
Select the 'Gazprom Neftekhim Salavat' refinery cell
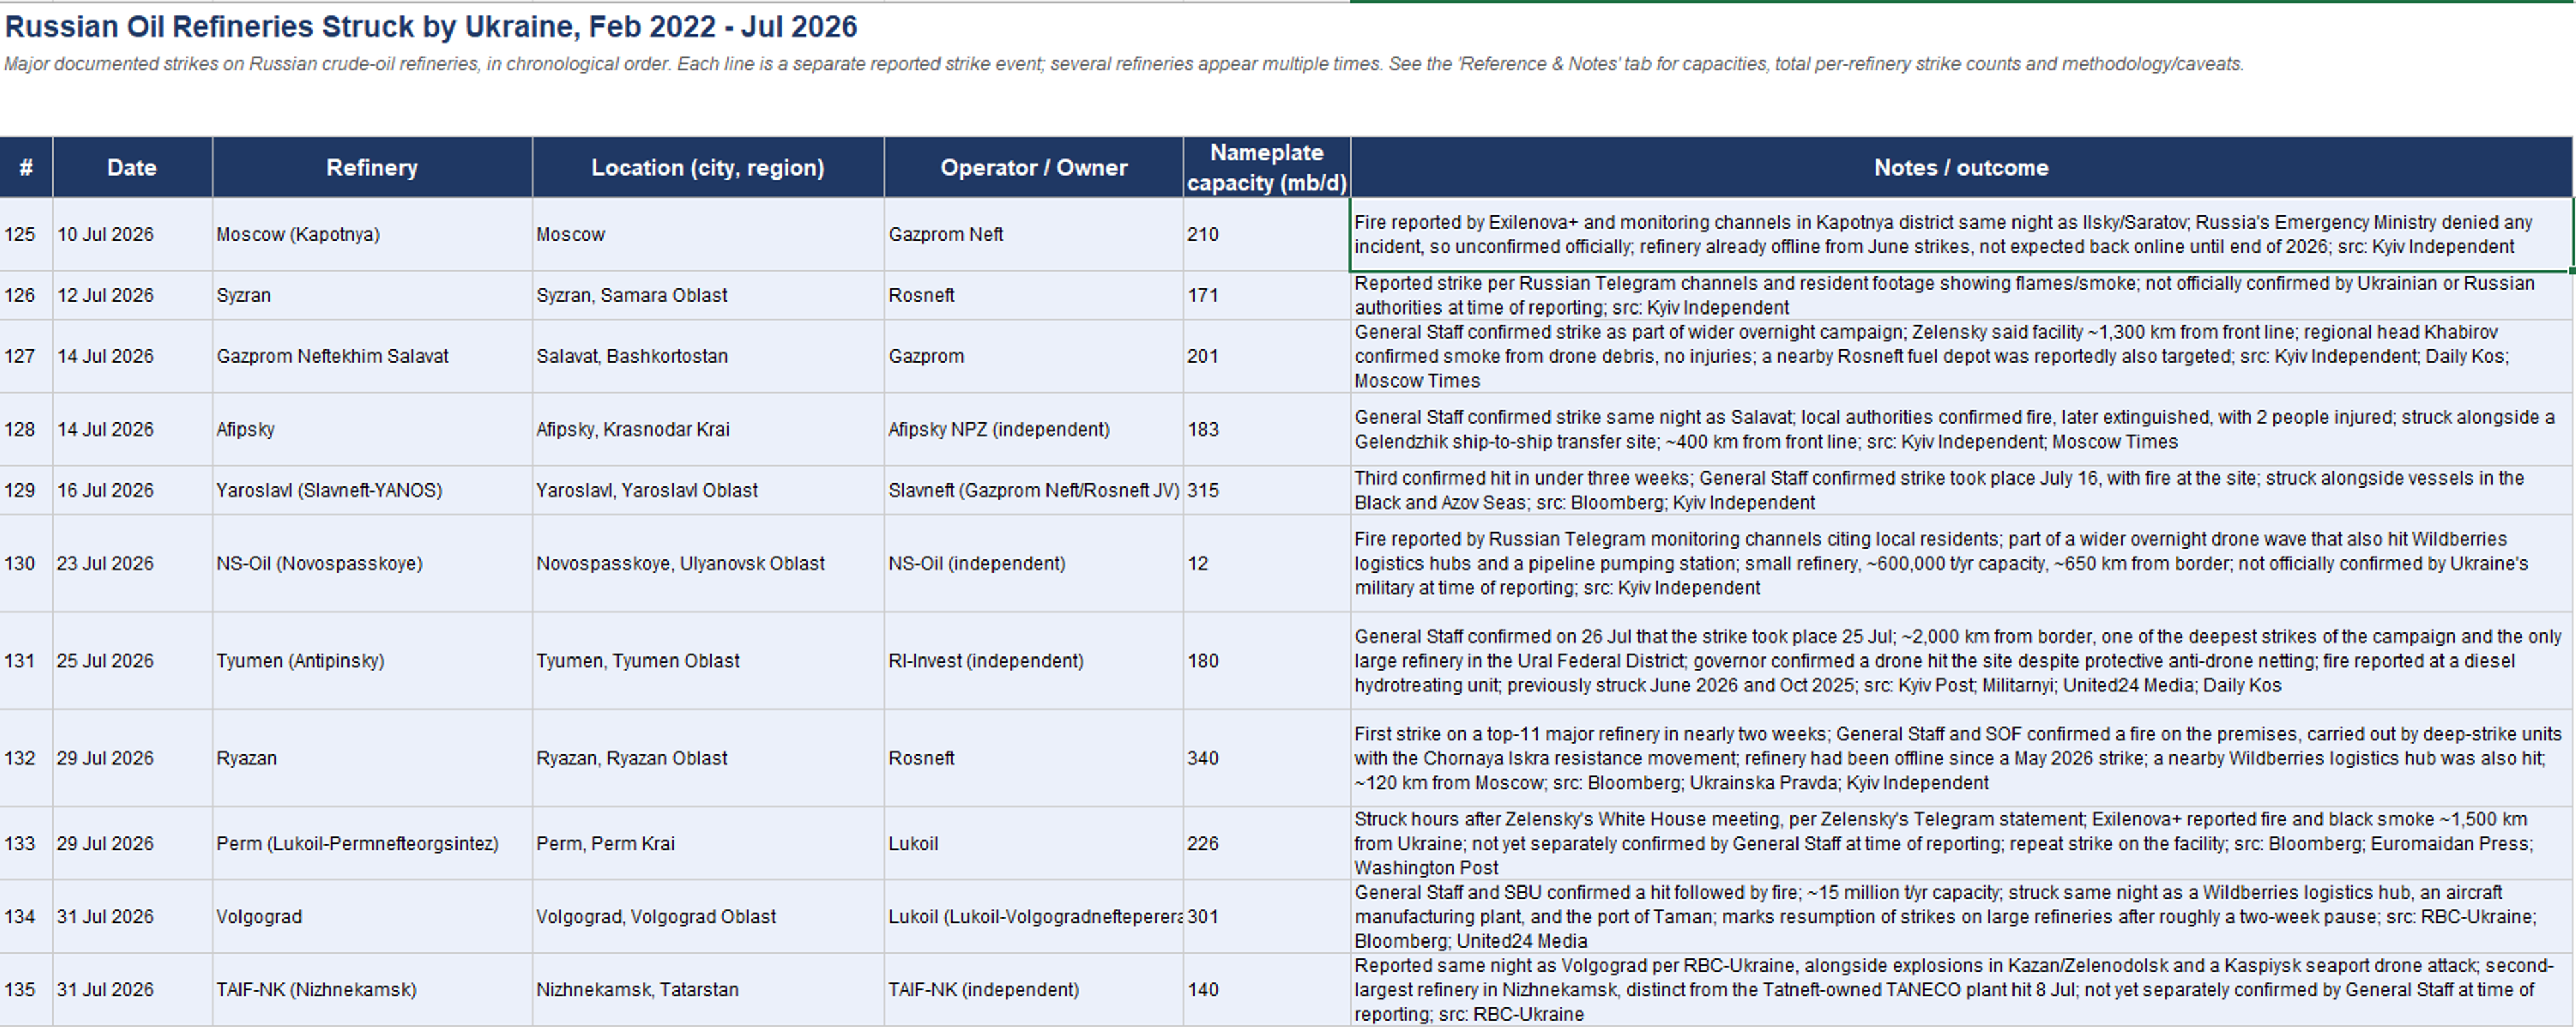372,356
